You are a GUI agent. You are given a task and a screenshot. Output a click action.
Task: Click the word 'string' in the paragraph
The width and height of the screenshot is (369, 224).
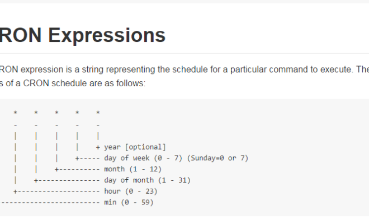(x=93, y=69)
